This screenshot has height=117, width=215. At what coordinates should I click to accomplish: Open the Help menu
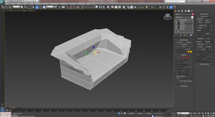click(88, 4)
